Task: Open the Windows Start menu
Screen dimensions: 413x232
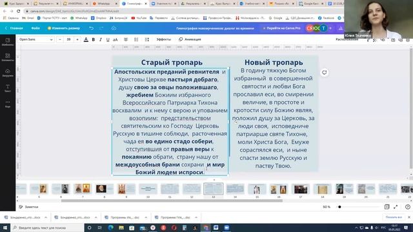Action: pyautogui.click(x=5, y=227)
